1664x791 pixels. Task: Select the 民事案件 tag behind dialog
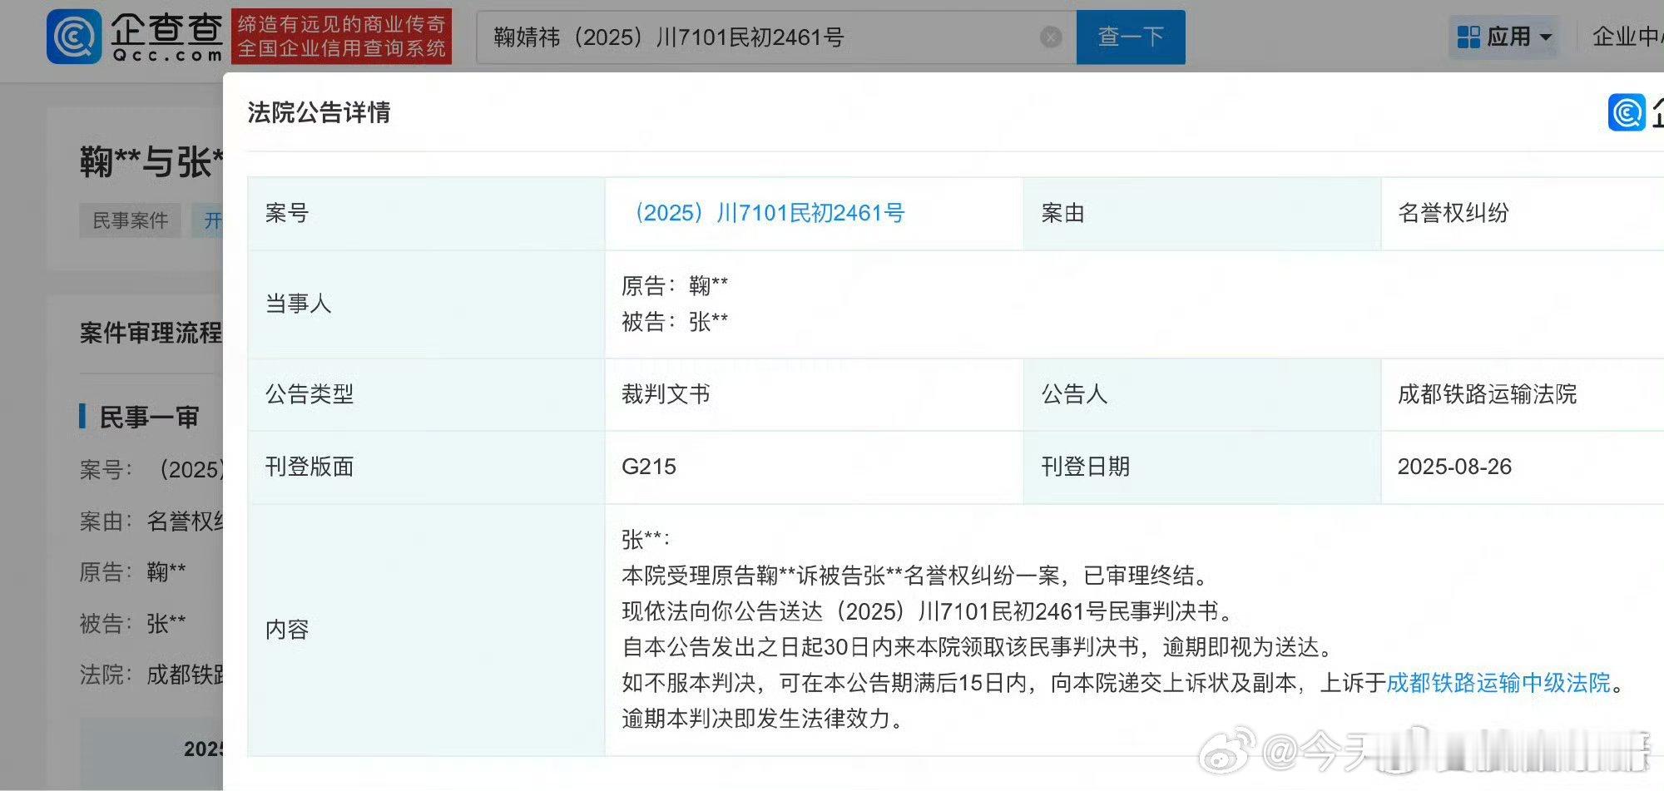click(130, 220)
